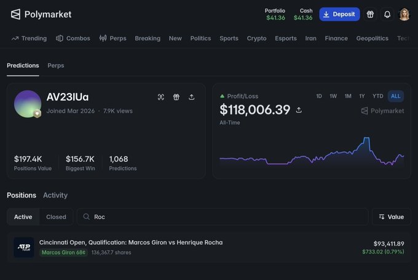Click the $118,006.39 profit amount
The height and width of the screenshot is (280, 418).
pos(255,110)
